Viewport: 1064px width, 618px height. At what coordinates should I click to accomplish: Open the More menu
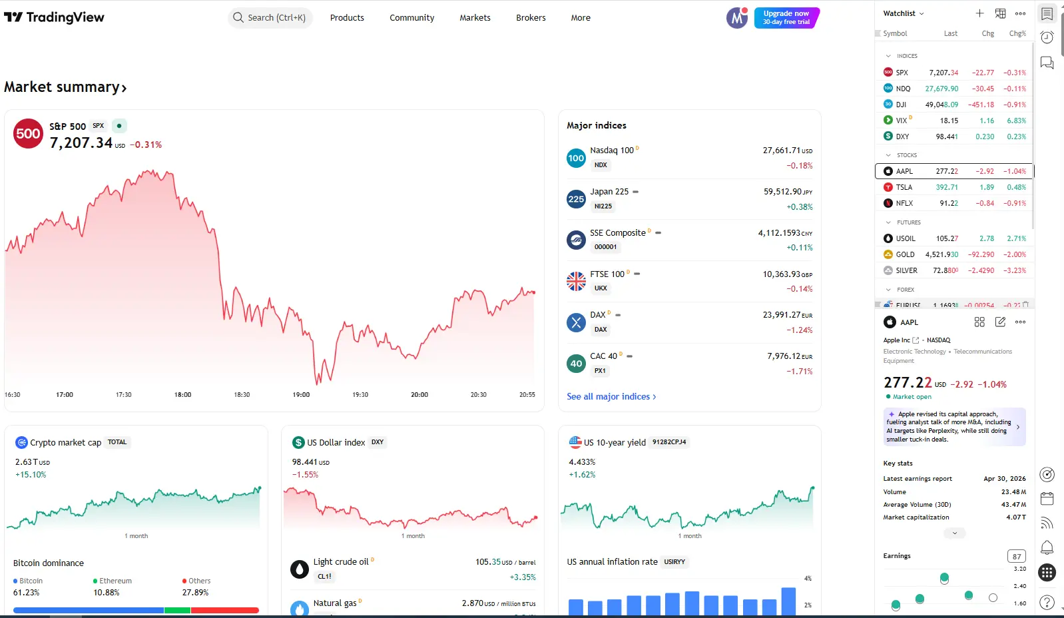[x=581, y=18]
